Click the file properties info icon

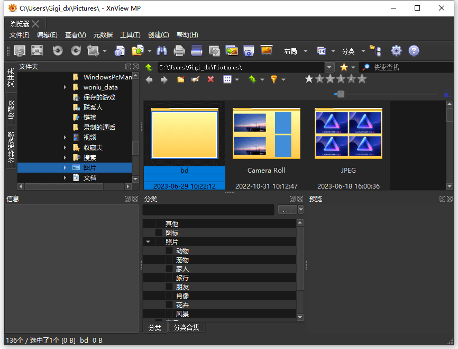coord(120,51)
